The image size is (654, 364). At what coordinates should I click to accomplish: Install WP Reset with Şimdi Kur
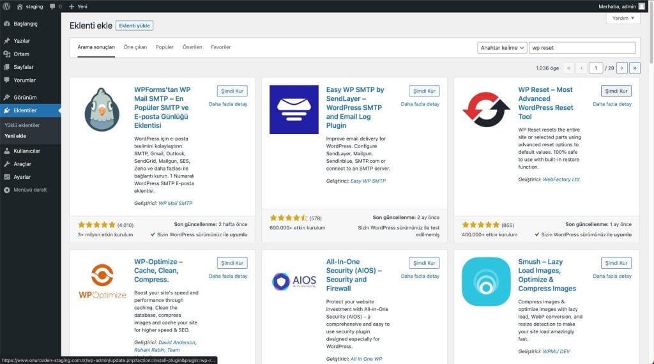[x=616, y=91]
